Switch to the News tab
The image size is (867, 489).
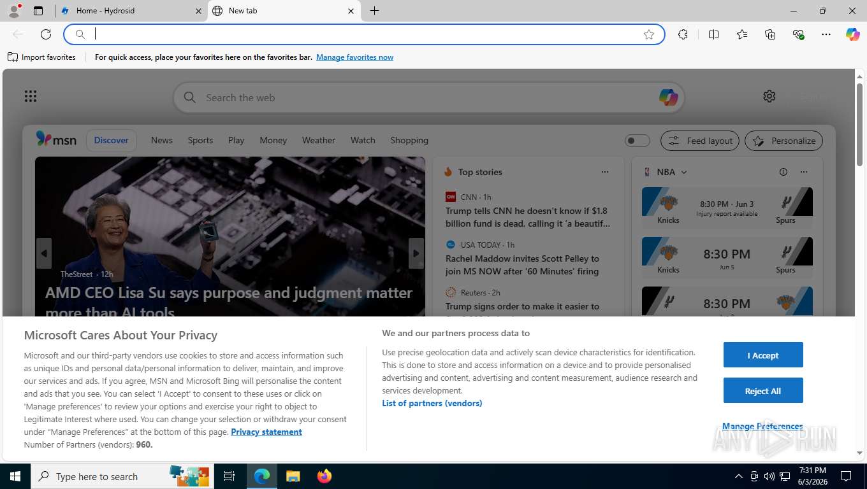coord(162,140)
